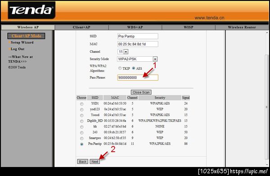Screen dimensions: 270x176
Task: Open the WISP mode tab
Action: [x=189, y=27]
